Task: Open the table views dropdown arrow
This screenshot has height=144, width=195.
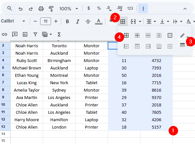Action: pyautogui.click(x=51, y=34)
